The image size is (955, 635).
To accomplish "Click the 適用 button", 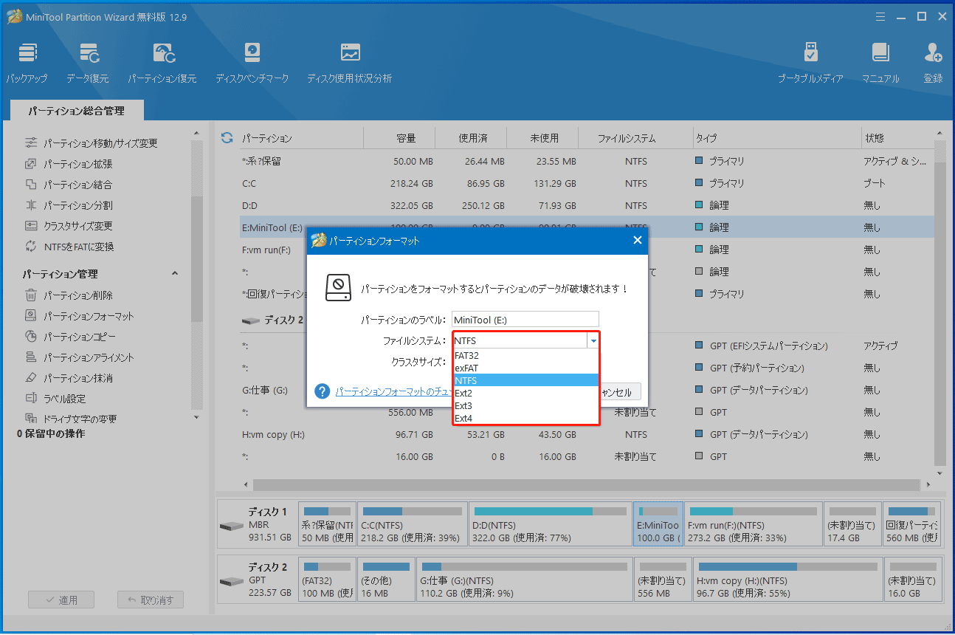I will (60, 600).
